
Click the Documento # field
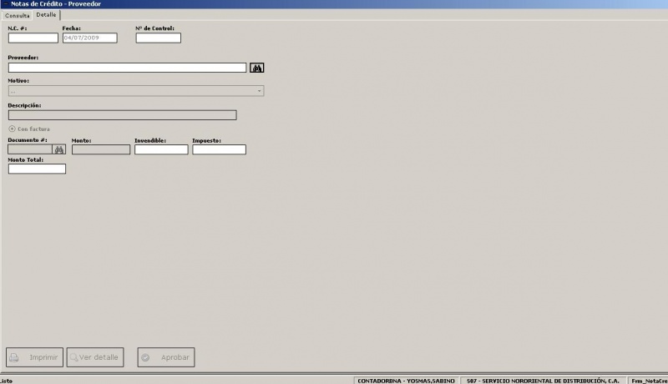[30, 149]
